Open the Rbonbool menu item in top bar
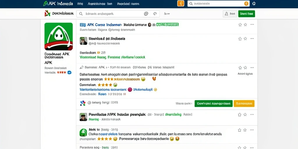 pyautogui.click(x=128, y=3)
